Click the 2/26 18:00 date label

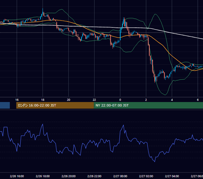tap(43, 176)
